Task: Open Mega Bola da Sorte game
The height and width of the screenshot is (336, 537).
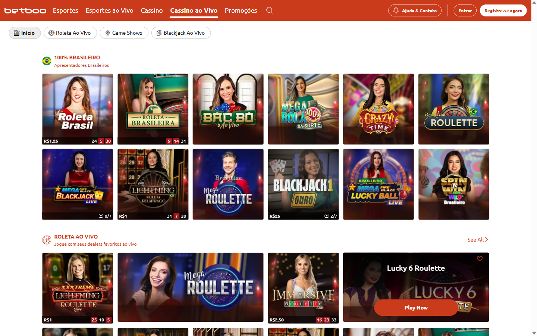Action: (x=303, y=109)
